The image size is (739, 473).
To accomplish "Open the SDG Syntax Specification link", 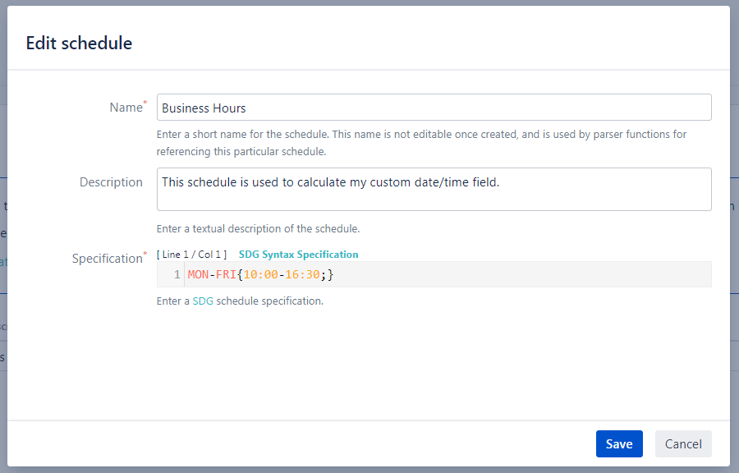I will (x=298, y=255).
